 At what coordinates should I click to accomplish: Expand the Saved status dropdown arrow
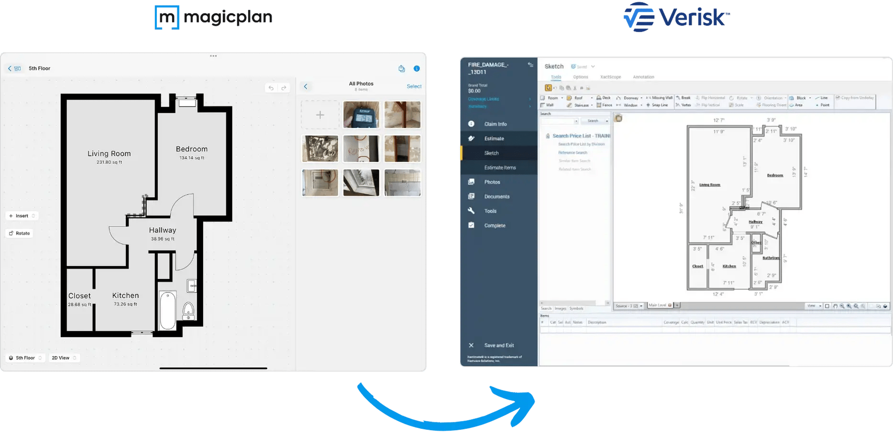pos(593,66)
